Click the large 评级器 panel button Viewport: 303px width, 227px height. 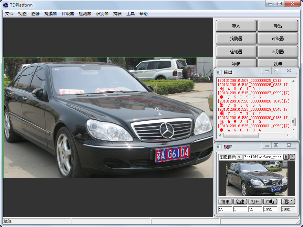point(278,39)
